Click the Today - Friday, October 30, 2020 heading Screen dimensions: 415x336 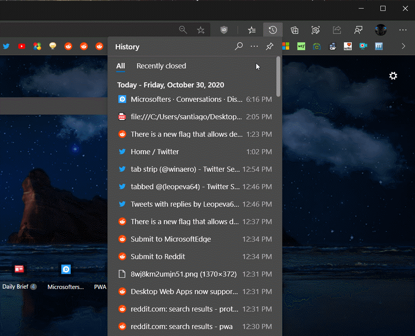[x=170, y=85]
